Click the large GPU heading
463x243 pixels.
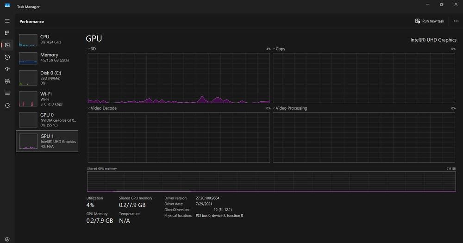94,38
